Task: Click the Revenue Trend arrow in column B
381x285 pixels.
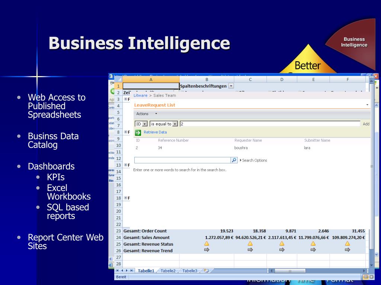Action: [x=206, y=250]
